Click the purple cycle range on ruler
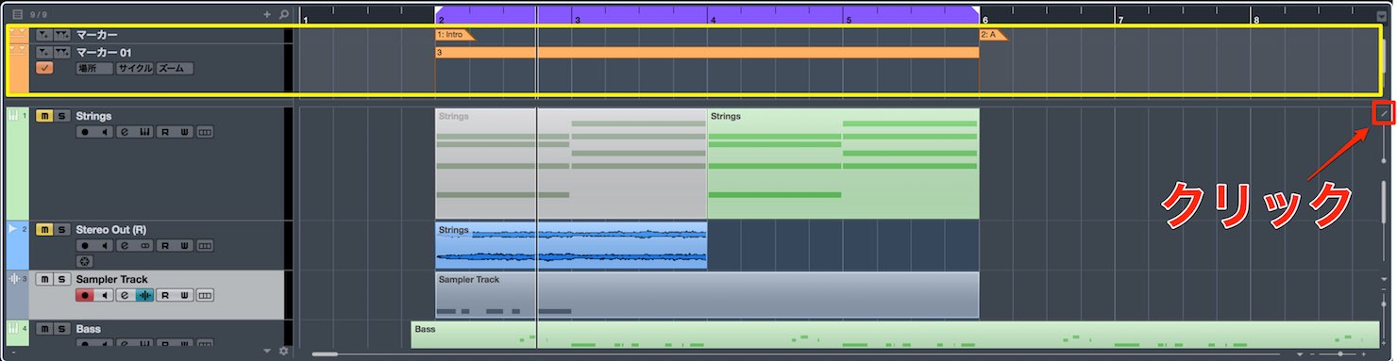This screenshot has height=361, width=1397. (707, 15)
